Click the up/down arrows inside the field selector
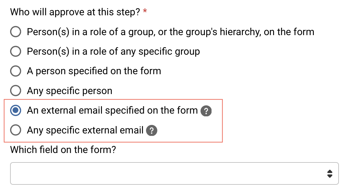Screen dimensions: 349x193 pyautogui.click(x=330, y=173)
